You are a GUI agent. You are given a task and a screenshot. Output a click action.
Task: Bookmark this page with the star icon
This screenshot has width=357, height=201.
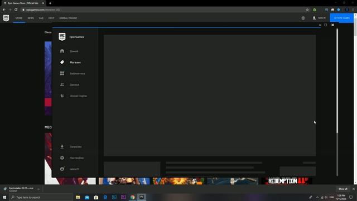(x=307, y=10)
